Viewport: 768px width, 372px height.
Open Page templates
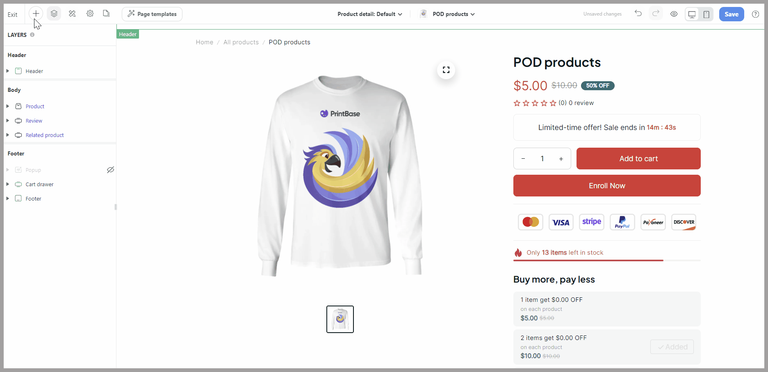point(152,14)
